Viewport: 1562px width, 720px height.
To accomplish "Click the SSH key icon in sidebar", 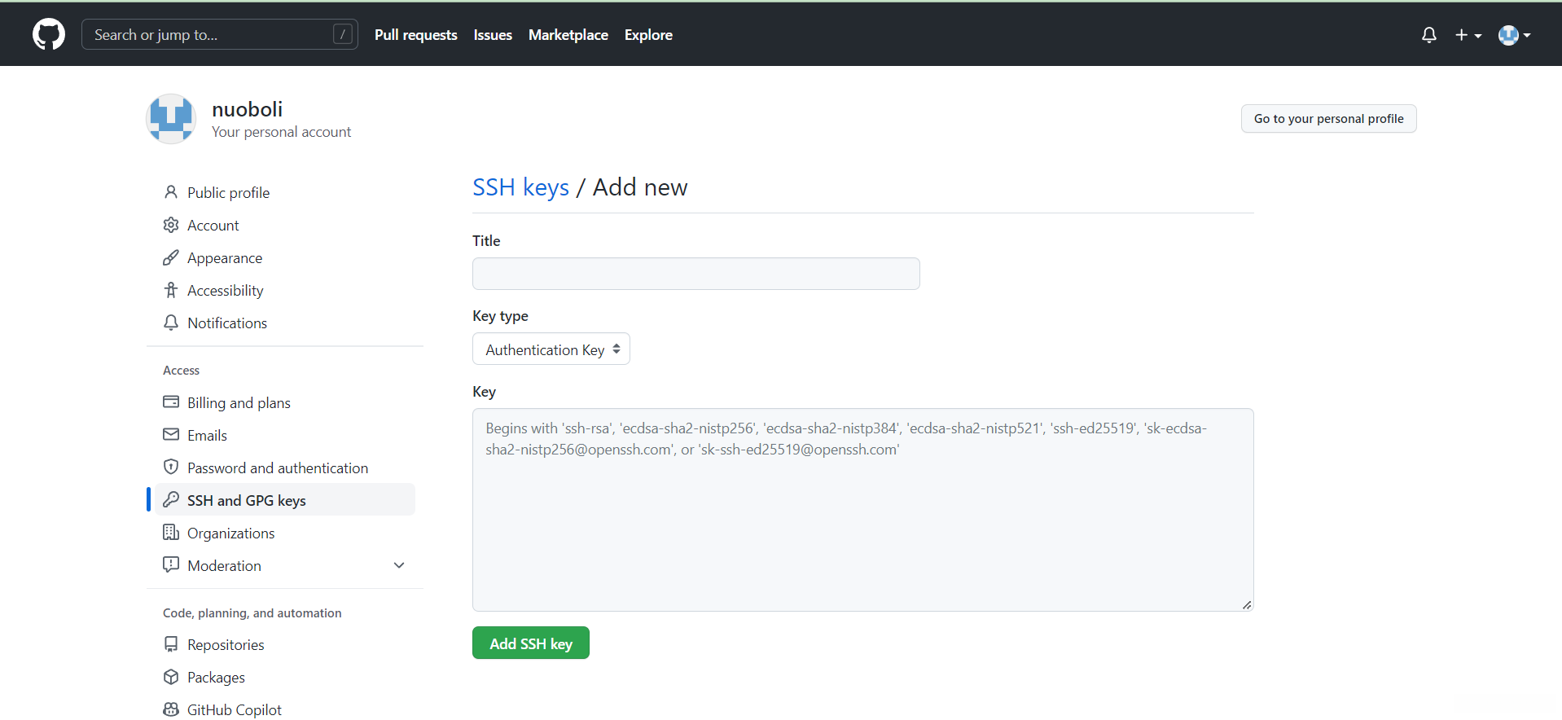I will click(171, 500).
